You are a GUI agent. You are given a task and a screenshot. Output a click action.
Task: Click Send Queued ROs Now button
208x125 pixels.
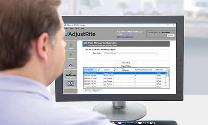click(93, 91)
